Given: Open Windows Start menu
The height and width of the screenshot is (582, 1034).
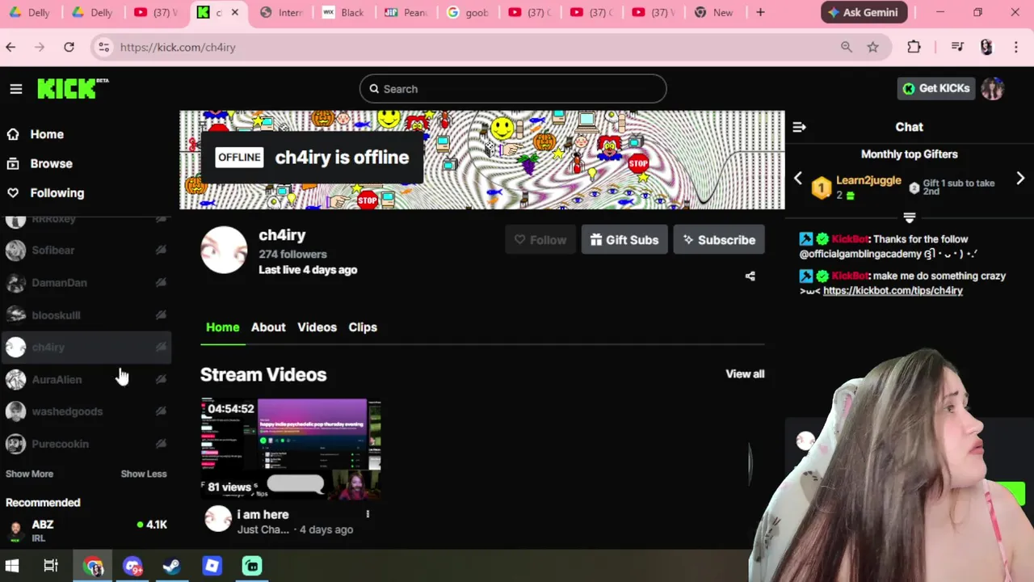Looking at the screenshot, I should (12, 566).
